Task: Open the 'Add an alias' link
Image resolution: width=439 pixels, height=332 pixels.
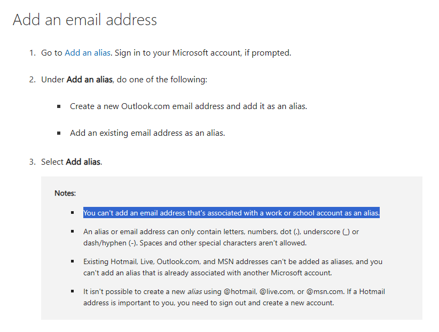Action: [x=88, y=53]
